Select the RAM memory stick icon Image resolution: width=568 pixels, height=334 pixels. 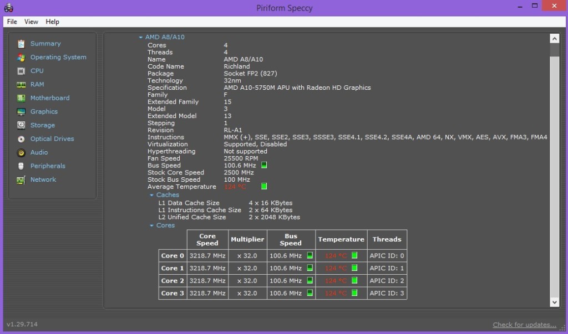click(21, 85)
